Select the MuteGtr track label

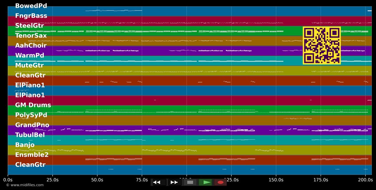(29, 65)
